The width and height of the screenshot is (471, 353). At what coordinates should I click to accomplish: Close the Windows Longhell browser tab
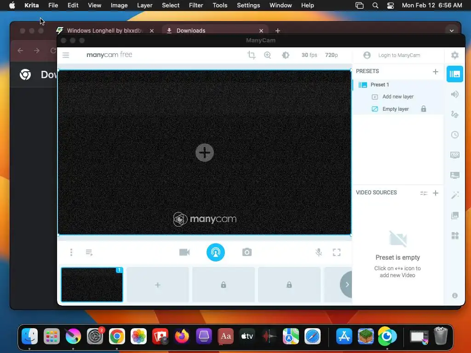coord(152,31)
